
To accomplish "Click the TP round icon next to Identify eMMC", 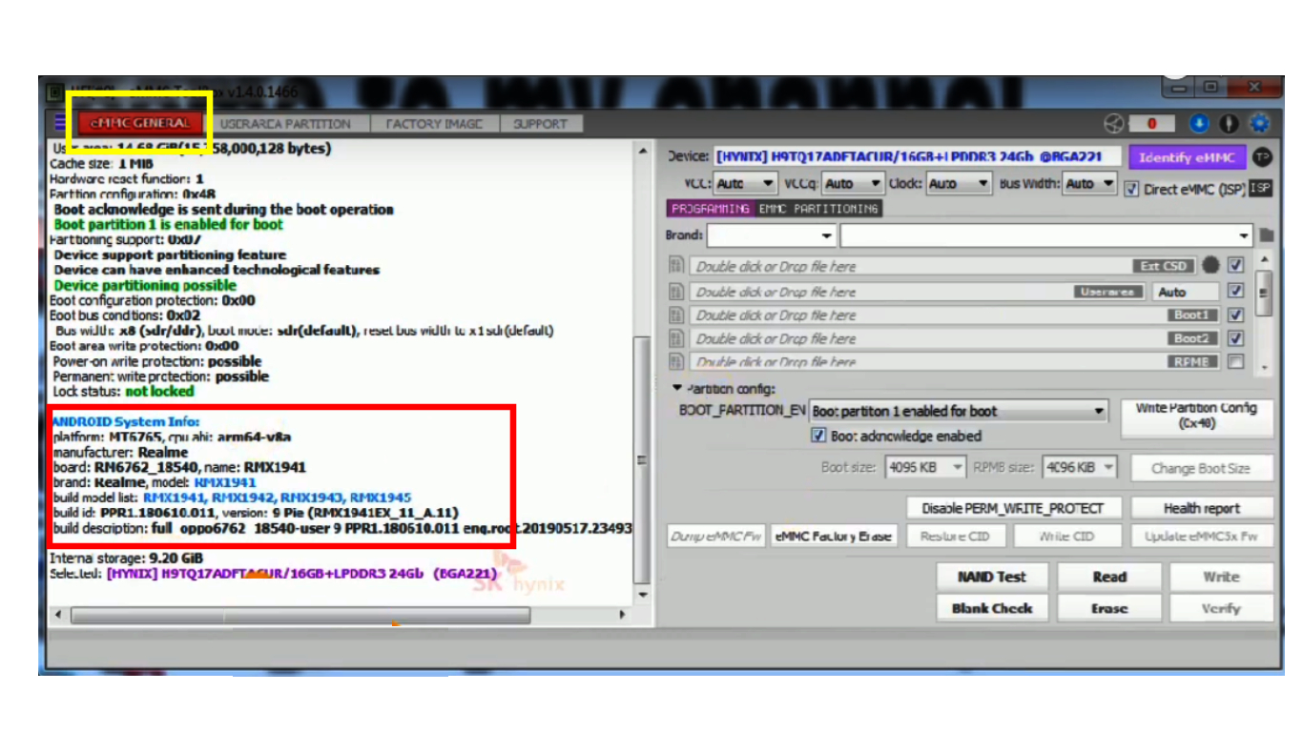I will point(1262,157).
